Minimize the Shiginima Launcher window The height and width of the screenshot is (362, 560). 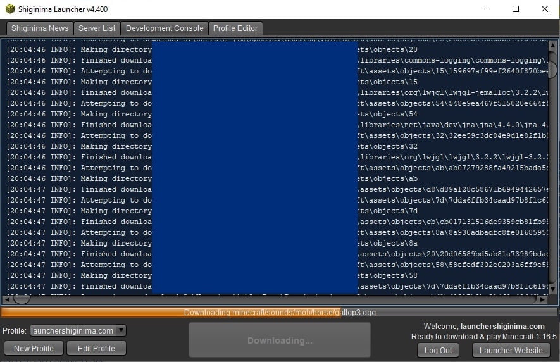click(x=487, y=9)
